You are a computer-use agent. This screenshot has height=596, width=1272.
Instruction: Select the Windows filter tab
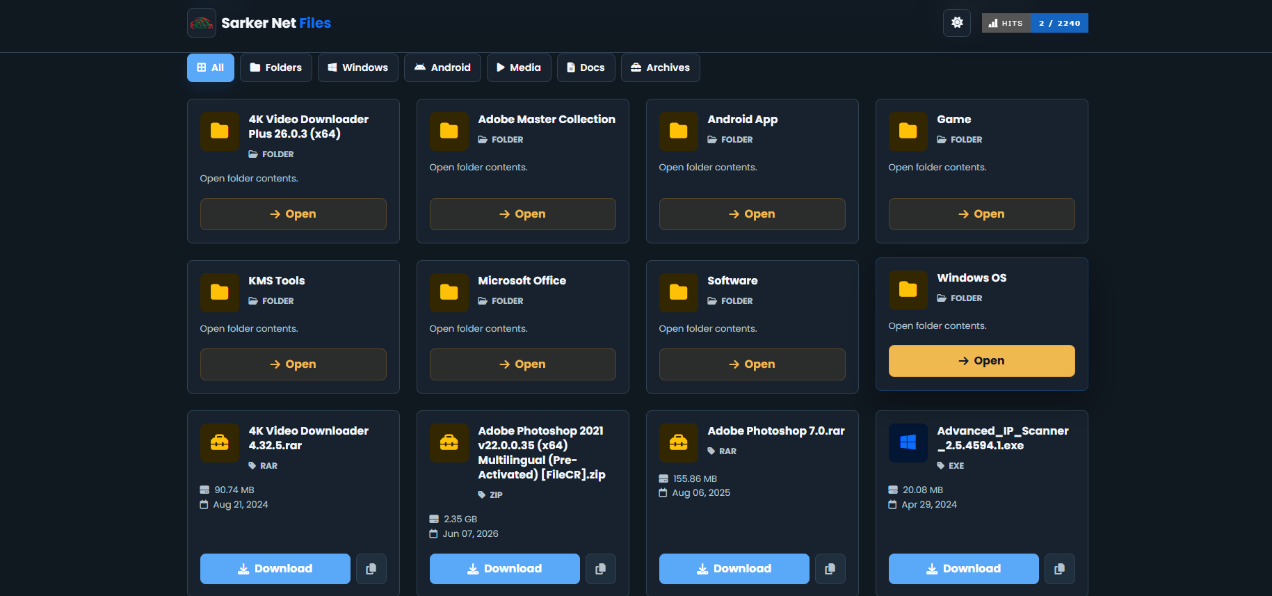tap(358, 67)
